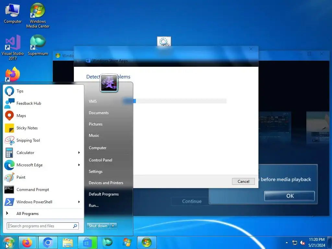Viewport: 332px width, 249px height.
Task: Open Feedback Hub in Start menu
Action: 43,103
